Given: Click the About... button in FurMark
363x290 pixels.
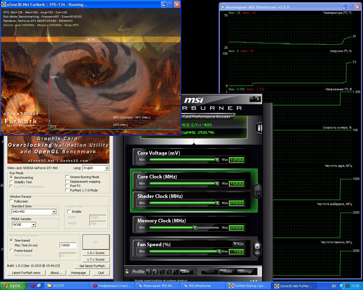Looking at the screenshot, I should [x=56, y=273].
